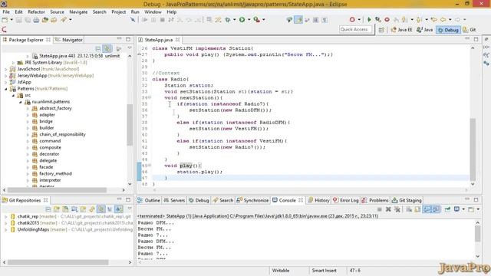Expand the JavaSchool project
491x276 pixels.
(6, 69)
